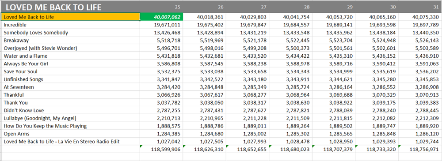Click the Incredible value 19,671,011

pyautogui.click(x=161, y=25)
